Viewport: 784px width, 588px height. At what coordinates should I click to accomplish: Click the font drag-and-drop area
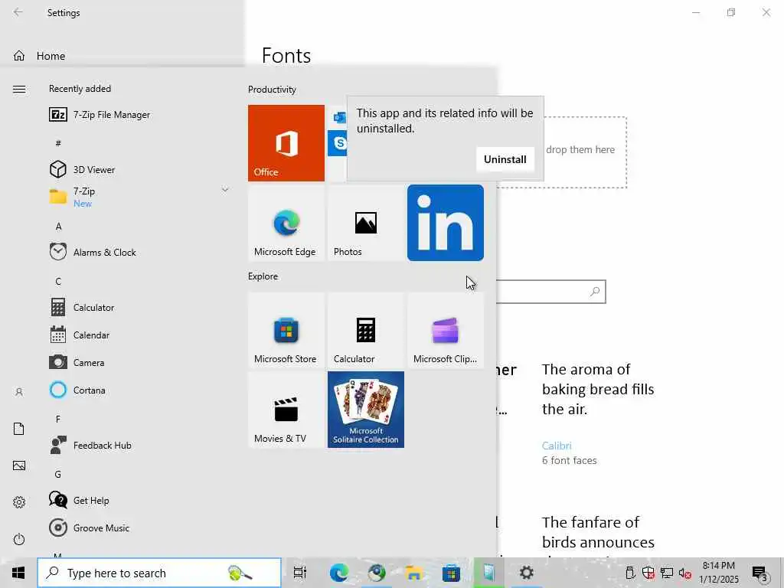click(562, 152)
